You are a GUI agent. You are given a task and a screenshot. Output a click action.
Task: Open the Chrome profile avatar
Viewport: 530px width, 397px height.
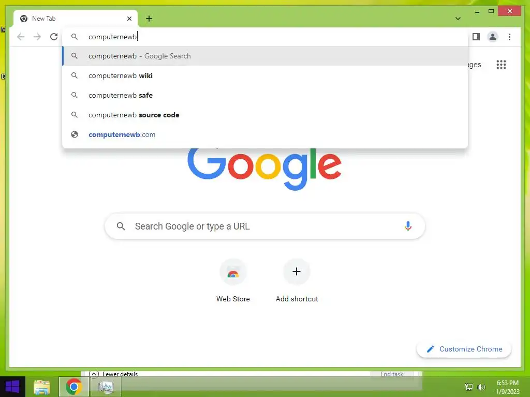493,37
